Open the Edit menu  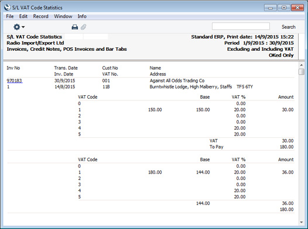23,16
